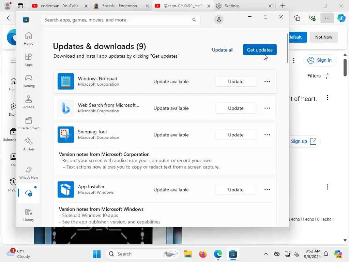The width and height of the screenshot is (349, 262).
Task: Open File Explorer from taskbar
Action: [188, 254]
